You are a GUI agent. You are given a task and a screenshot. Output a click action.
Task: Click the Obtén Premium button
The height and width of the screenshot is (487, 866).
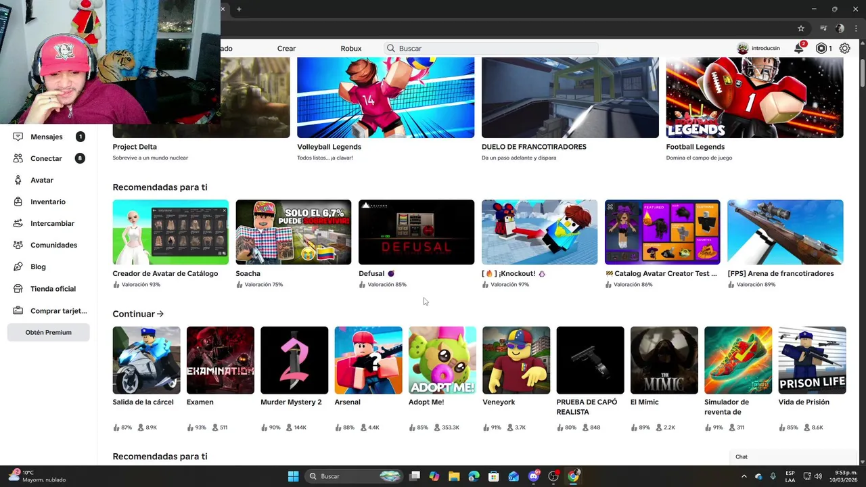49,332
